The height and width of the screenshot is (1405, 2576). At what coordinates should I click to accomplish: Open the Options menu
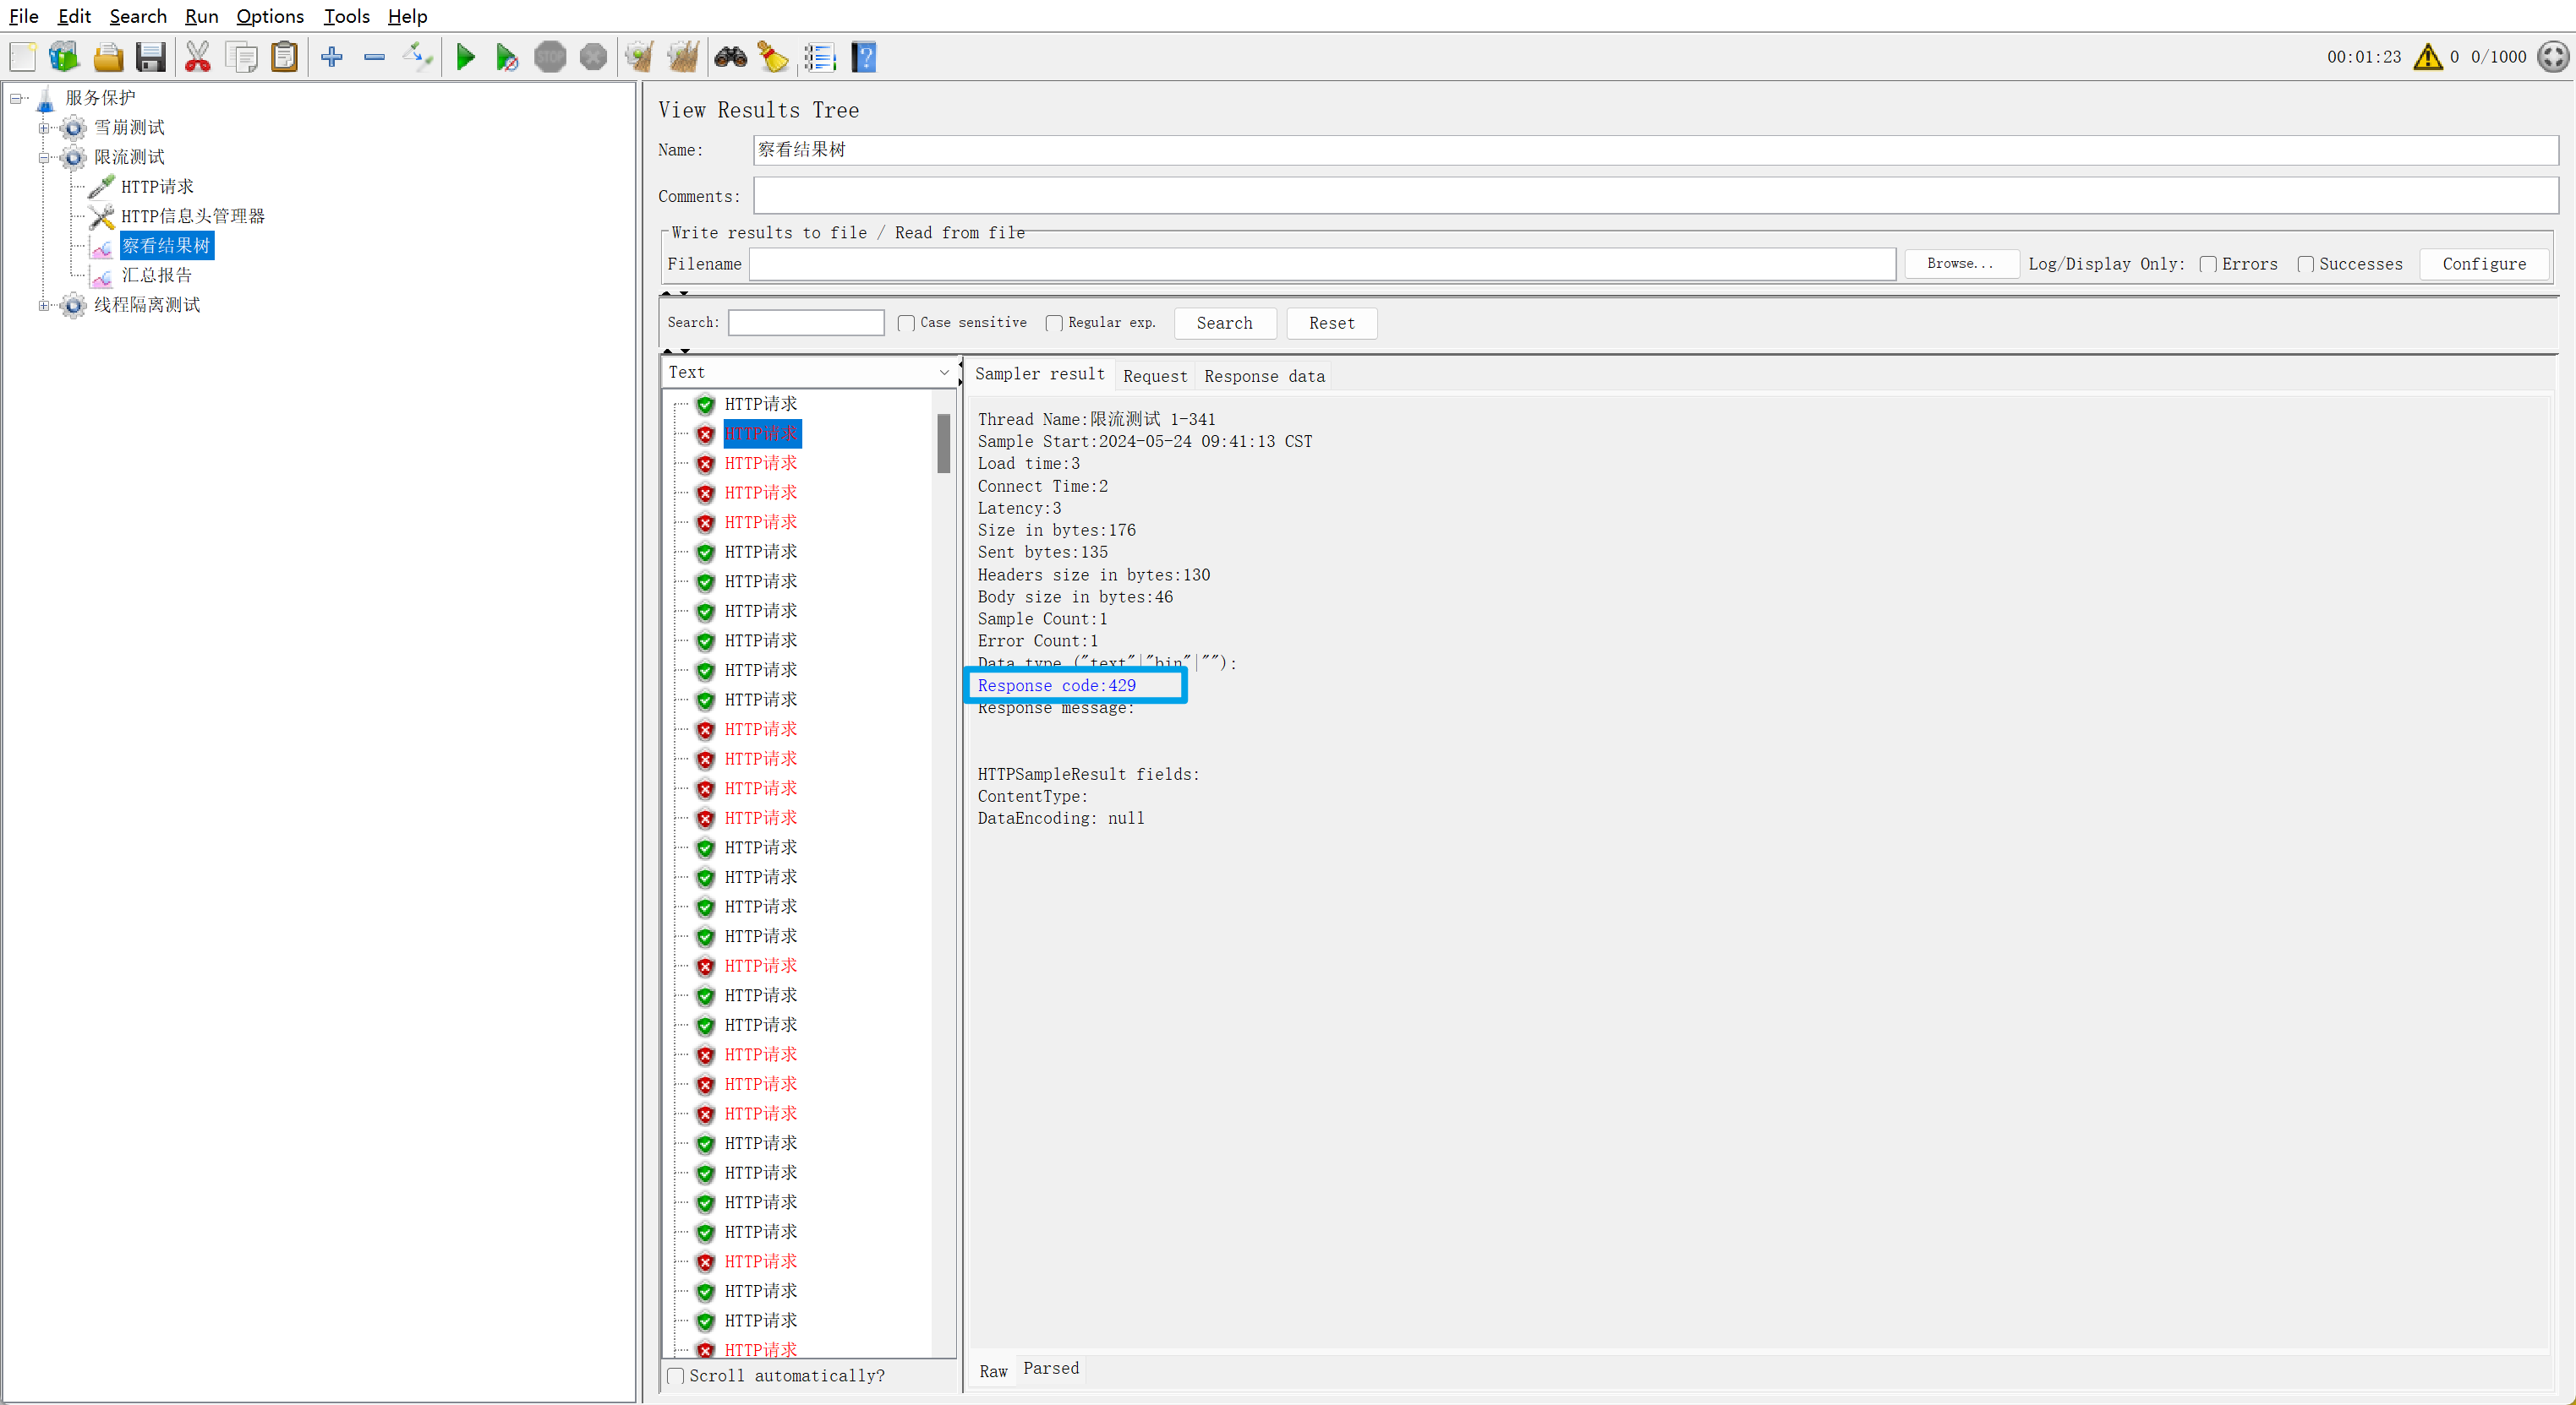point(269,16)
